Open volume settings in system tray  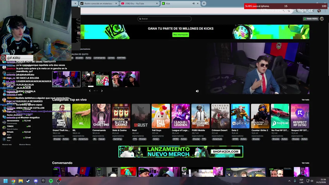pos(312,181)
